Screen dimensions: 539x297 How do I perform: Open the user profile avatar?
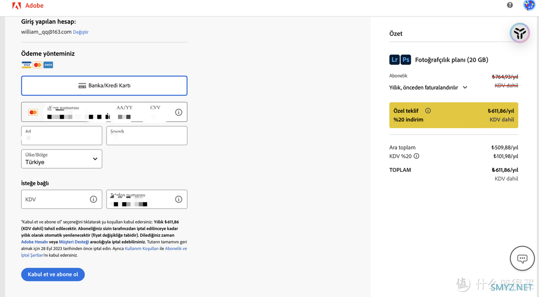[529, 5]
